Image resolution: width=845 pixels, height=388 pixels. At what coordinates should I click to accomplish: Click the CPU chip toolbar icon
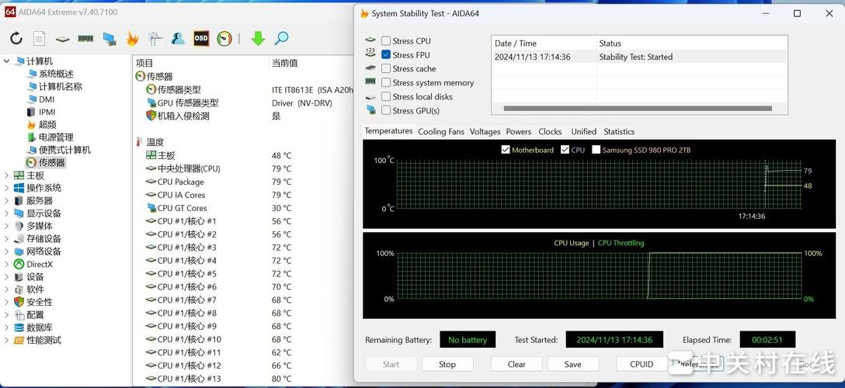click(x=62, y=39)
